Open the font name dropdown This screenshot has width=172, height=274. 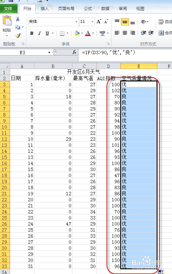(76, 22)
